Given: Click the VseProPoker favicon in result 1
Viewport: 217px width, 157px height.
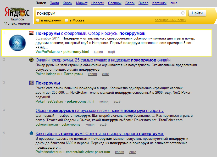Looking at the screenshot, I should (31, 33).
